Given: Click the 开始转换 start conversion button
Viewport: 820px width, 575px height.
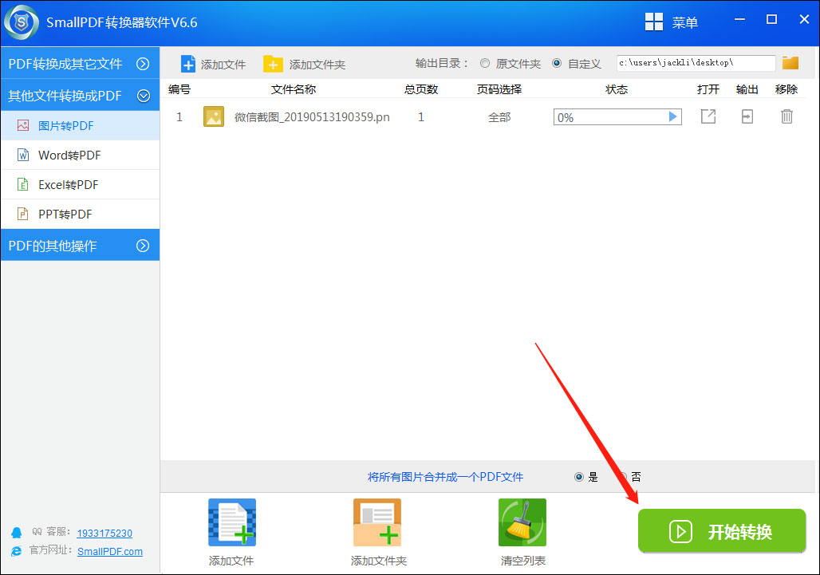Looking at the screenshot, I should tap(722, 531).
